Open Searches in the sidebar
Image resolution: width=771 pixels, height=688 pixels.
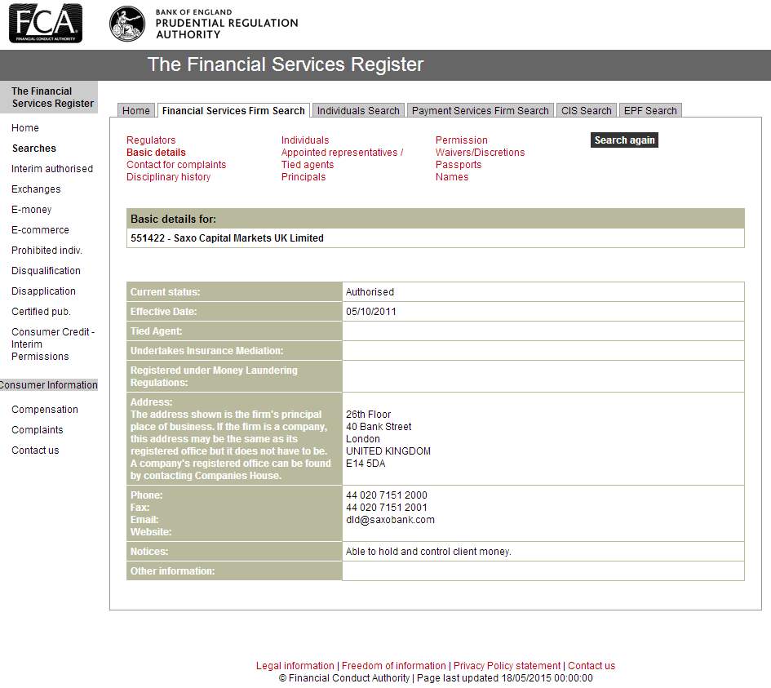[x=34, y=149]
